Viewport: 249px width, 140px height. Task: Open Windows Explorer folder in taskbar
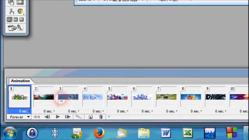coord(144,133)
